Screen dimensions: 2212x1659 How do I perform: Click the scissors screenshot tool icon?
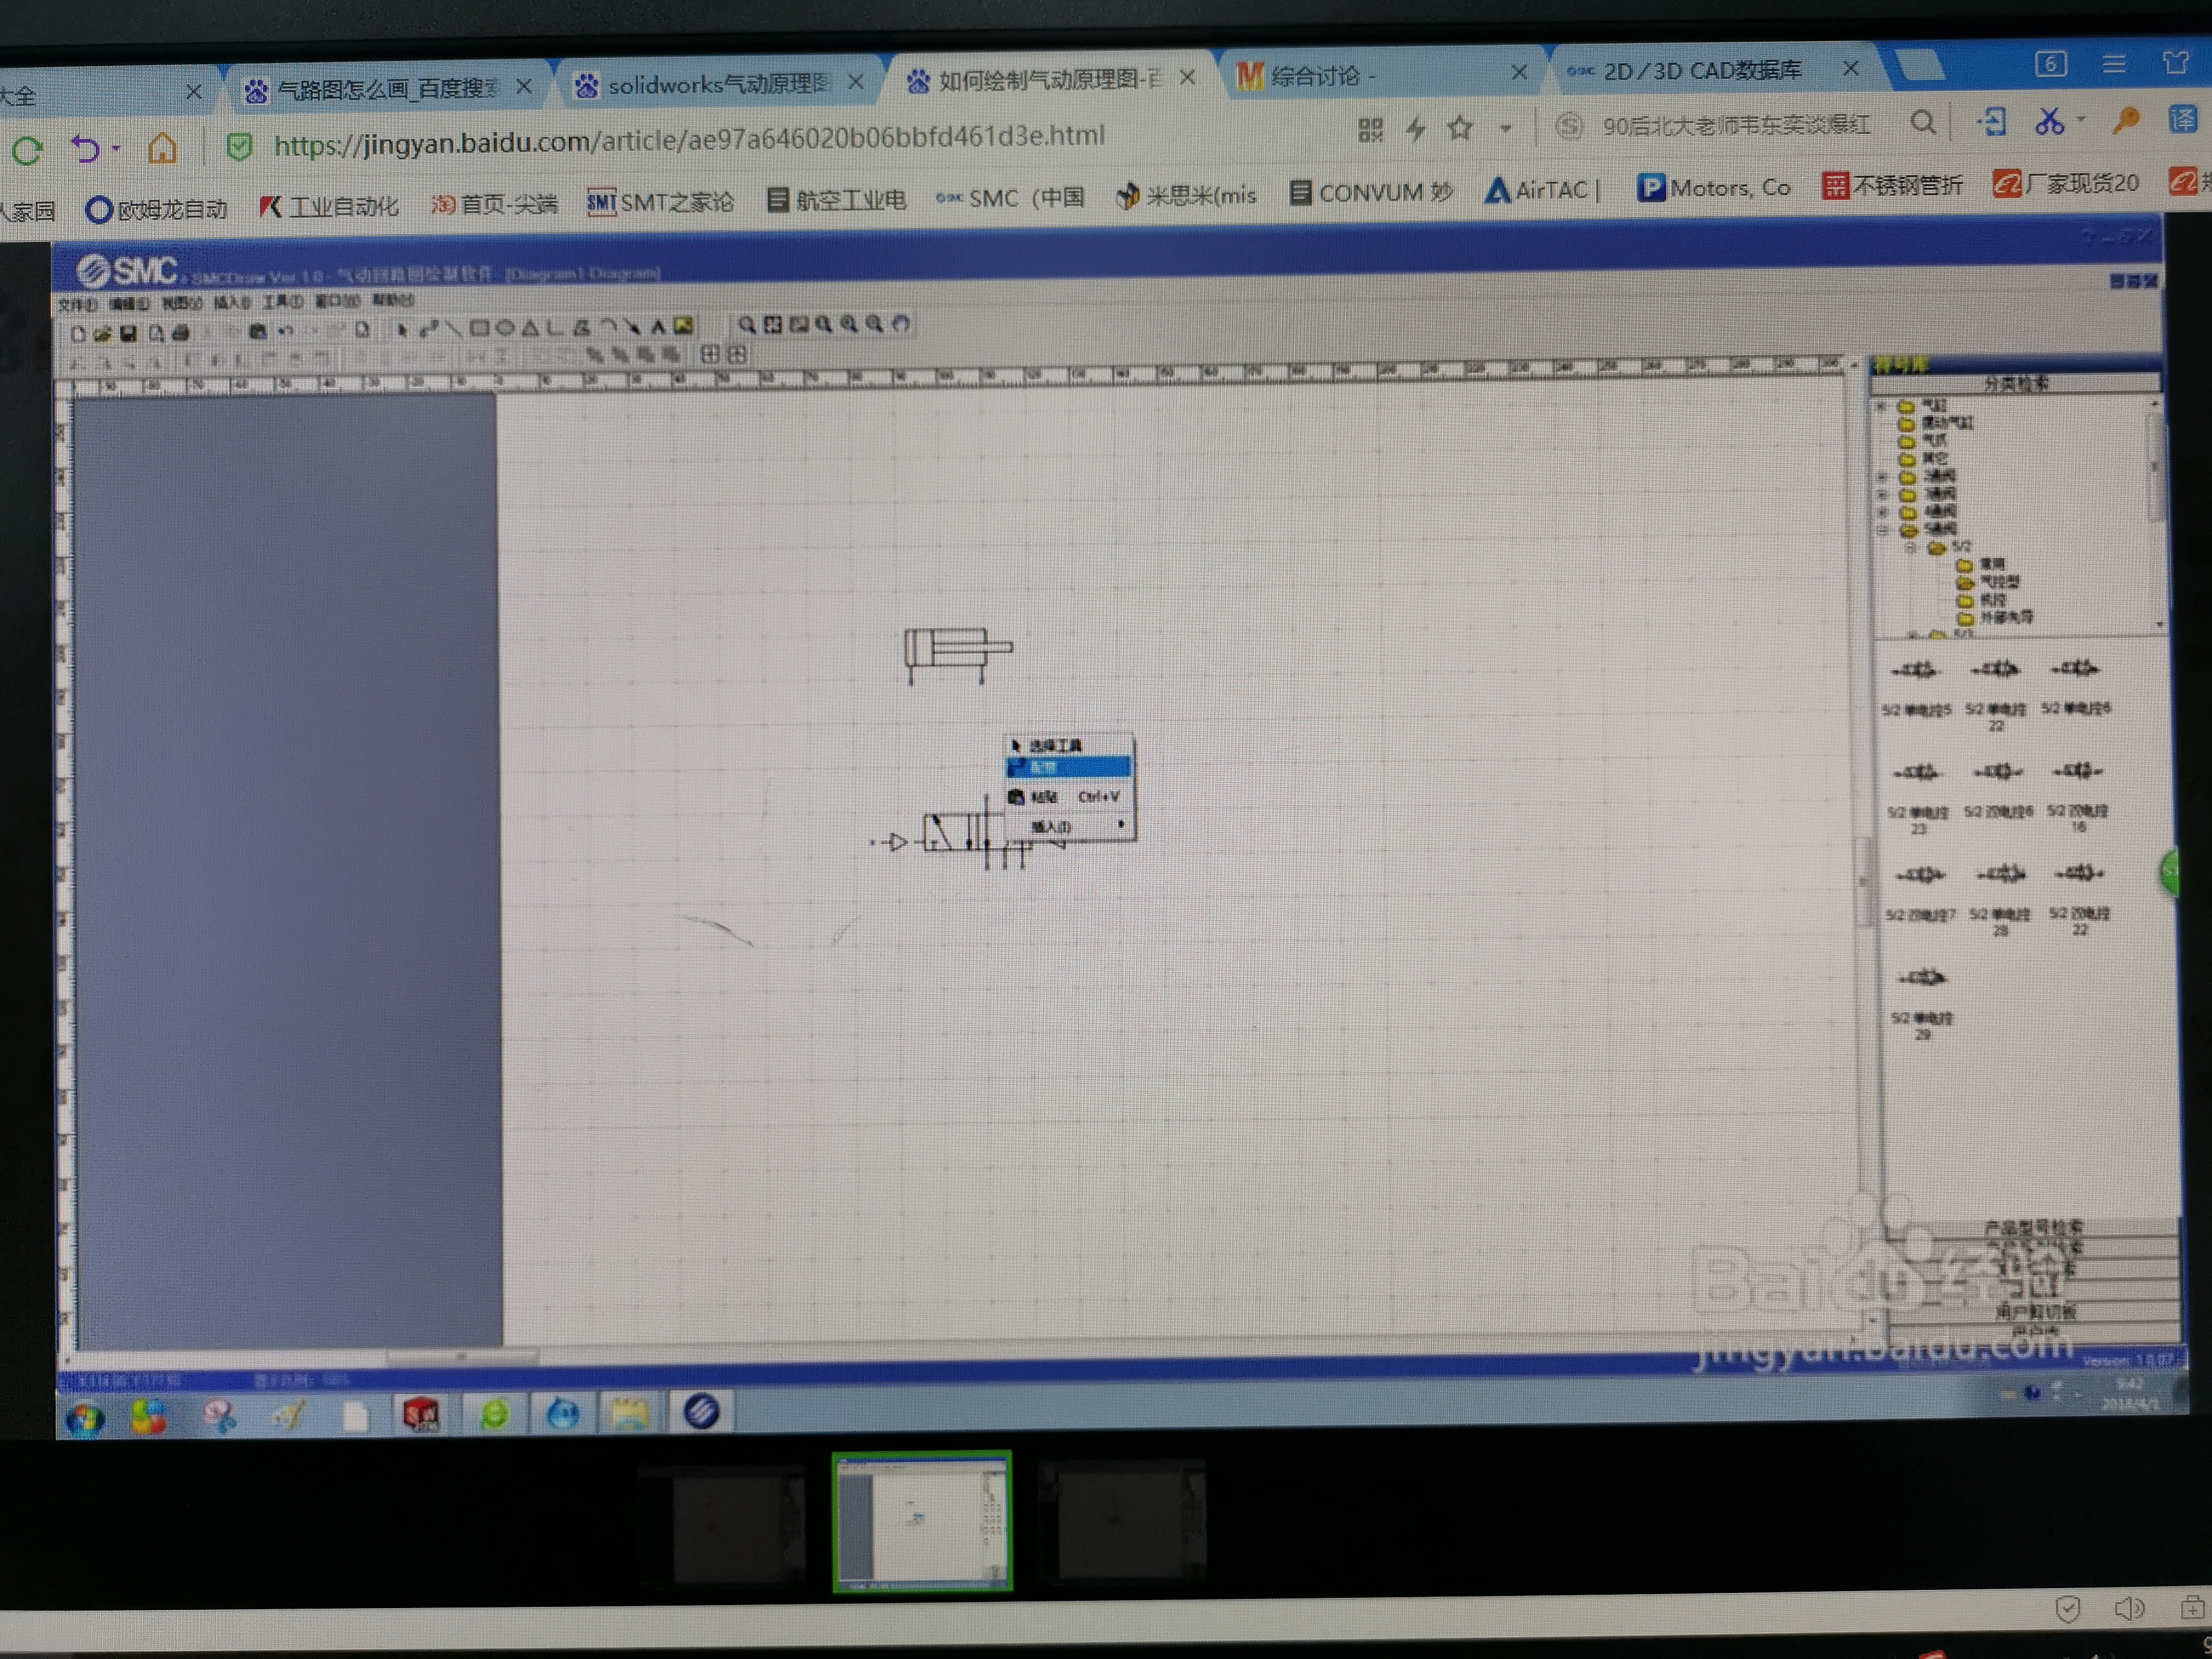tap(2049, 121)
